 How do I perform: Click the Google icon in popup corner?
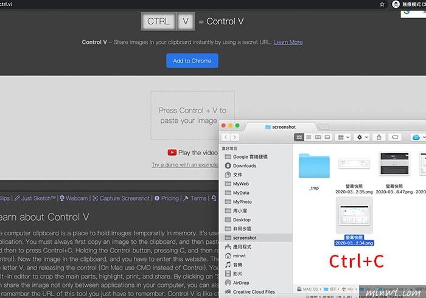[x=407, y=12]
